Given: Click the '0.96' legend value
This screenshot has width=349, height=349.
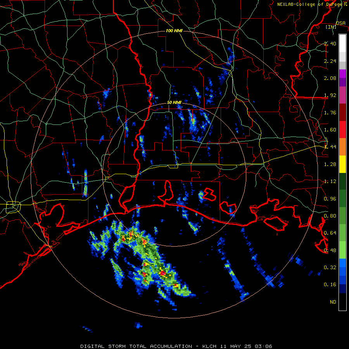Looking at the screenshot, I should click(x=330, y=199).
